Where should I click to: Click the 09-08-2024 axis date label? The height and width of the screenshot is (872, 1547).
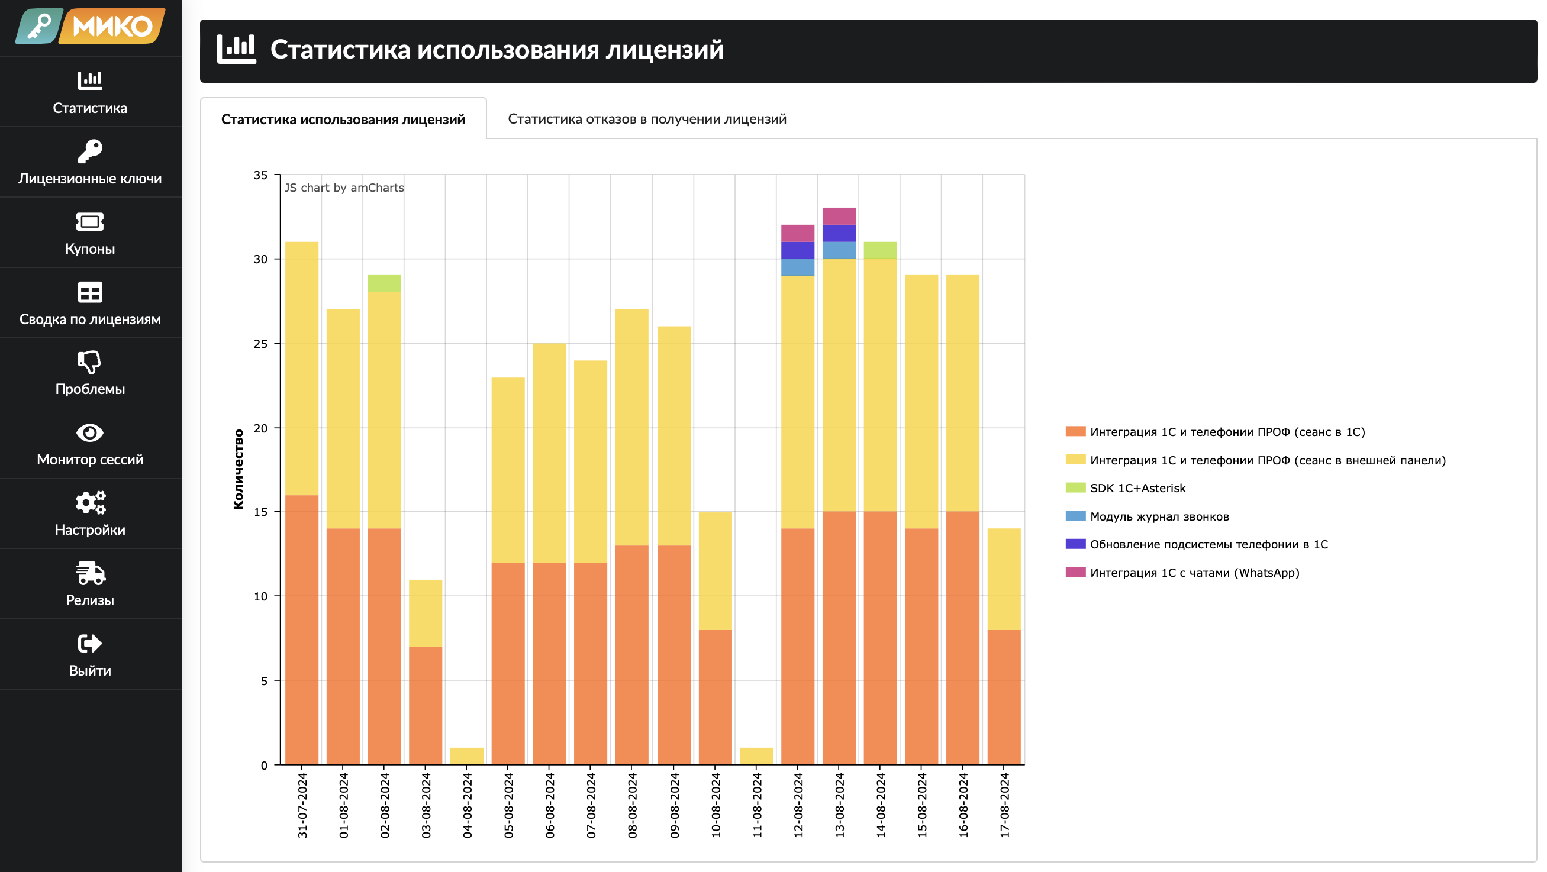674,805
